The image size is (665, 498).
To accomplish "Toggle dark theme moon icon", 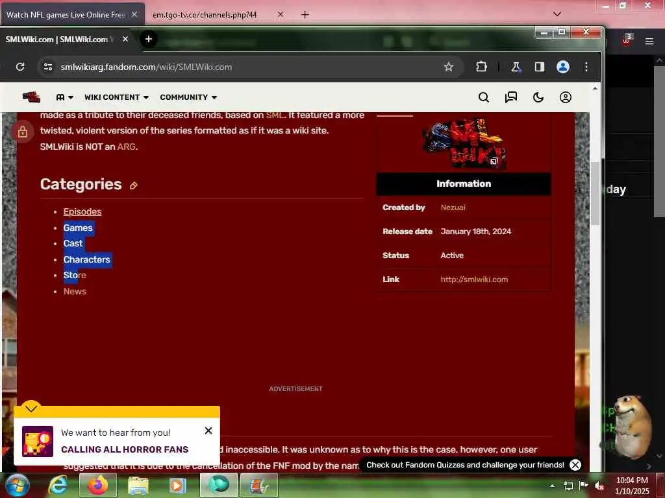I will tap(538, 97).
